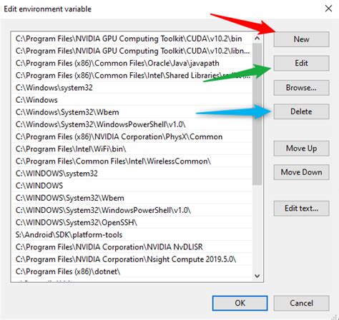This screenshot has height=320, width=339.
Task: Select the C:\WINDOWS\System32\OpenSSH\ entry
Action: point(132,222)
